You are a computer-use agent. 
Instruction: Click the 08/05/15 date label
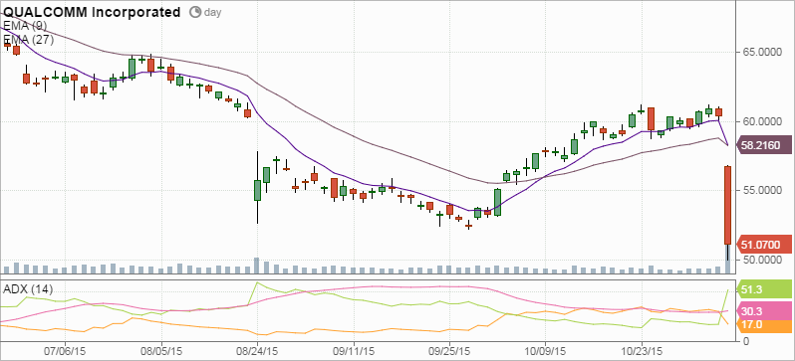(161, 351)
